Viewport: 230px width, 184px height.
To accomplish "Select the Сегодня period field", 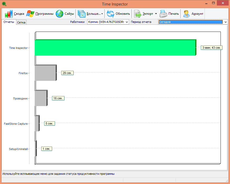I will [191, 22].
